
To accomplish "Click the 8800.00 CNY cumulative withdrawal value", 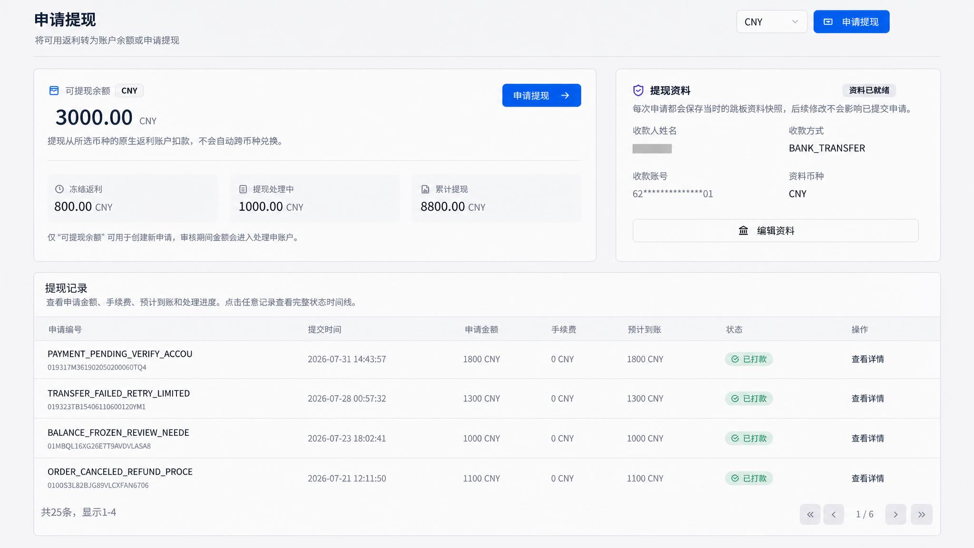I will [x=453, y=207].
